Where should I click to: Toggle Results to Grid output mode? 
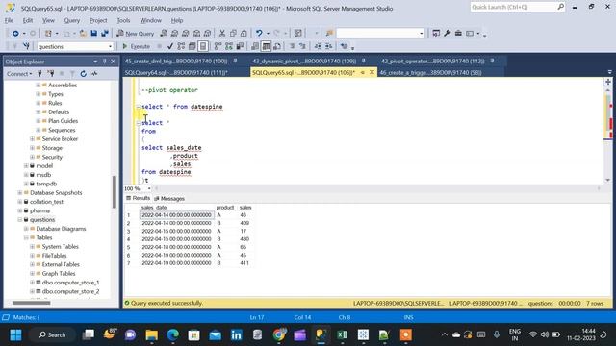click(266, 46)
